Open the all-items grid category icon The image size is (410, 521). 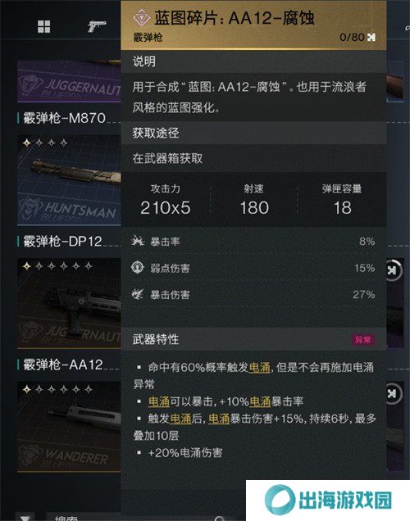pyautogui.click(x=44, y=26)
